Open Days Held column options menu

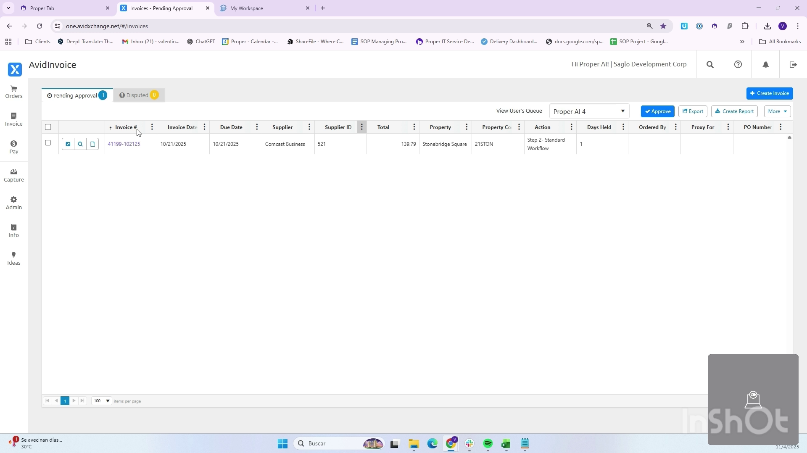click(x=623, y=127)
